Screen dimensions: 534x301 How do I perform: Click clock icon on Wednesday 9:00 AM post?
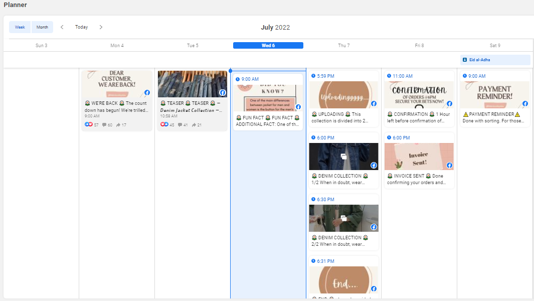coord(238,79)
